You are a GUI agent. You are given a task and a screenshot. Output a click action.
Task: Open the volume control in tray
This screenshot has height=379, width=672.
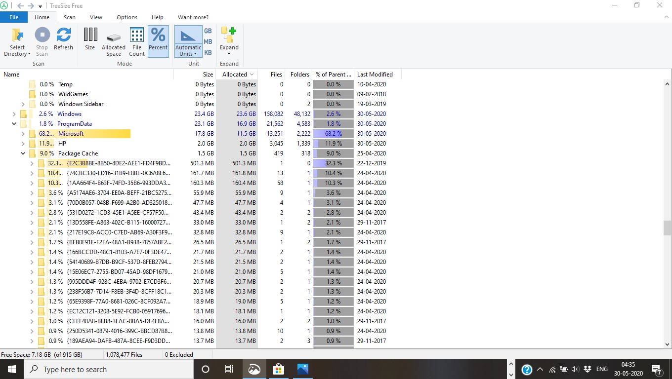pyautogui.click(x=575, y=369)
